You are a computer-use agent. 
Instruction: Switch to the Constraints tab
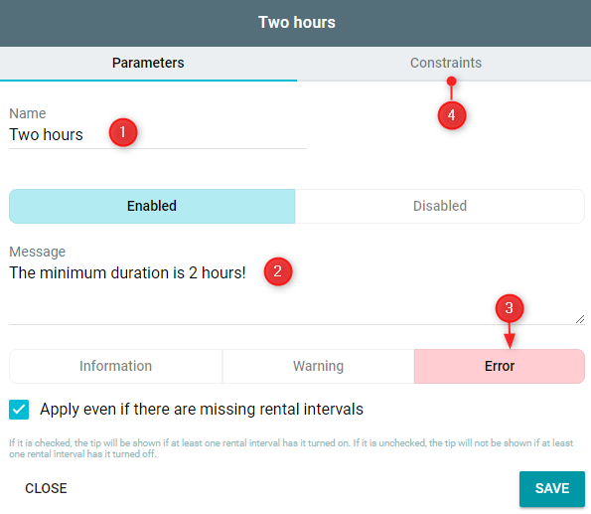(446, 63)
